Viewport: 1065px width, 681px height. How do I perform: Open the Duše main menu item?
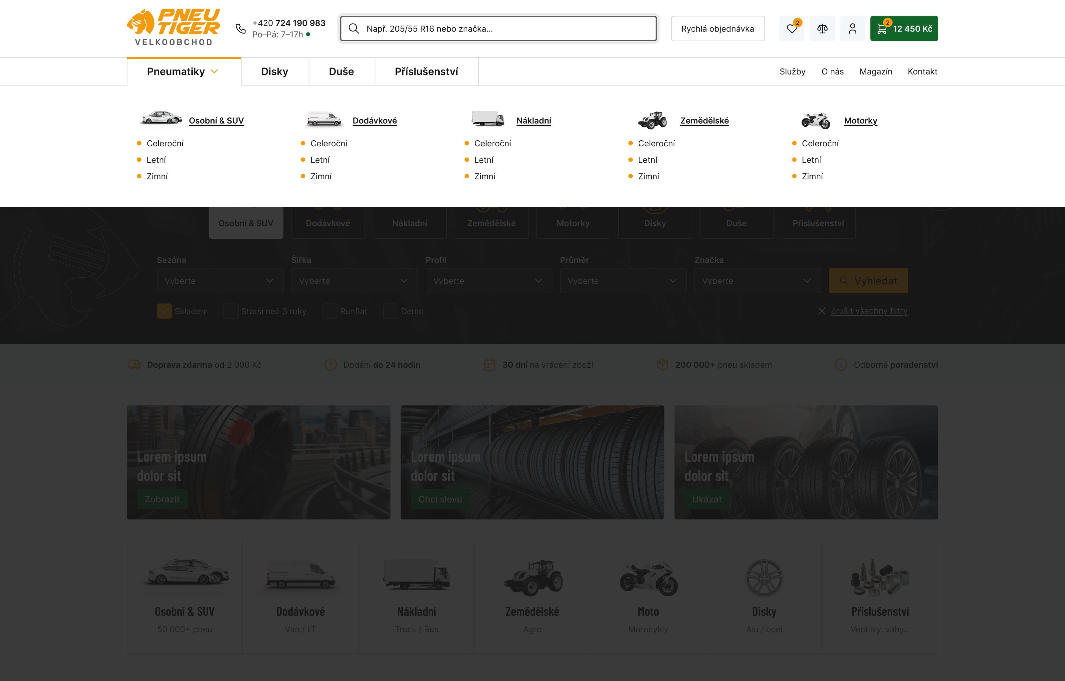(x=341, y=71)
